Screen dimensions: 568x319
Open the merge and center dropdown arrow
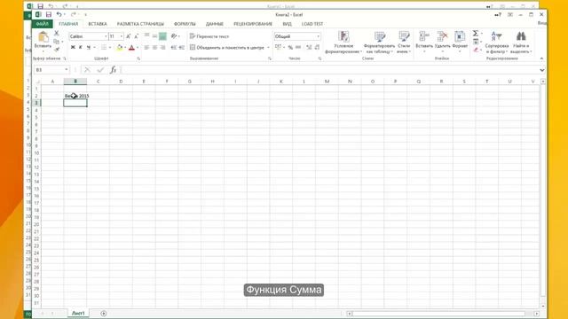tap(268, 47)
